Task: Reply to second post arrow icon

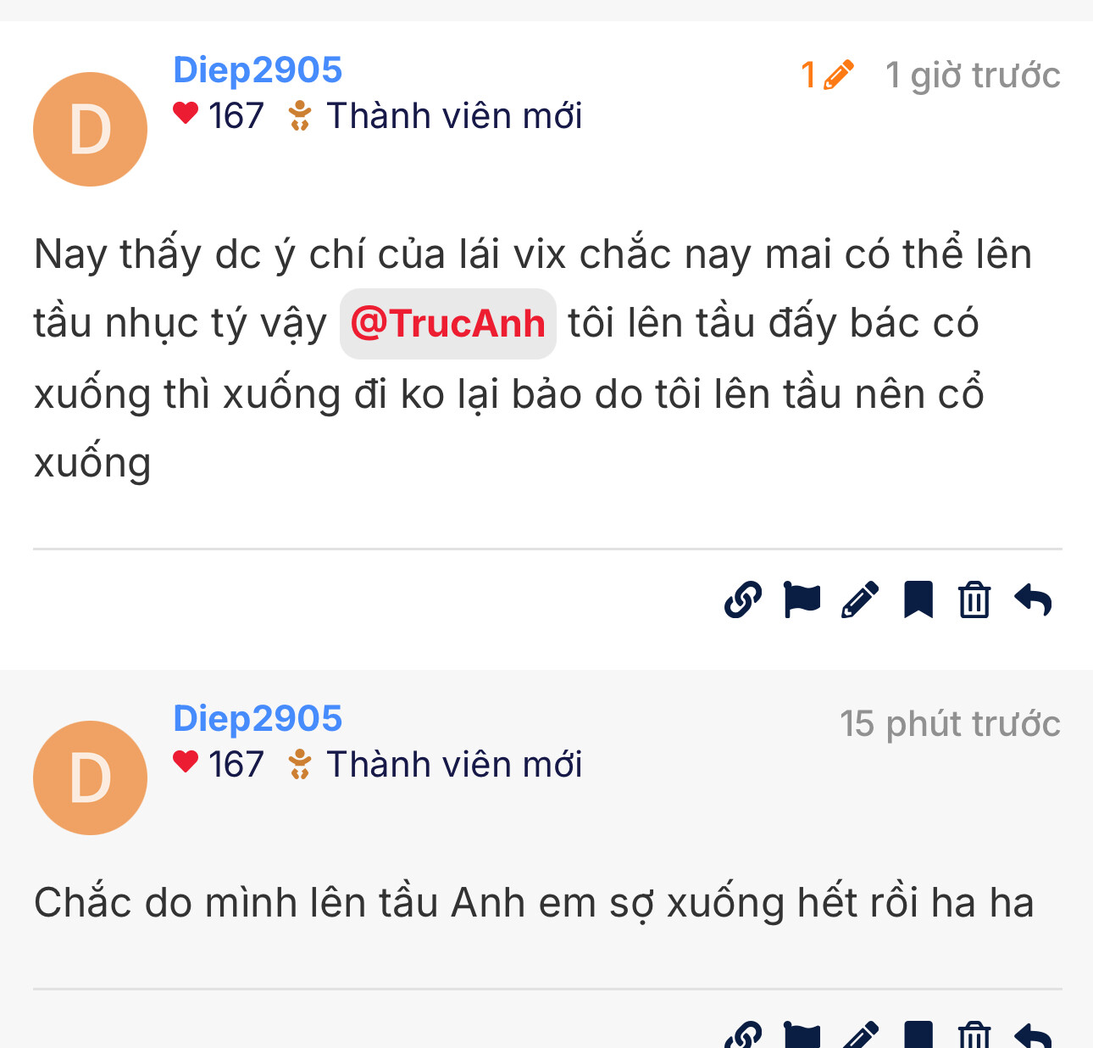Action: 1033,1036
